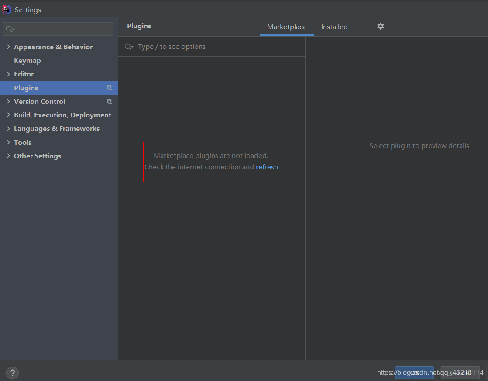Click the refresh link to reload plugins
This screenshot has height=381, width=488.
pyautogui.click(x=267, y=167)
